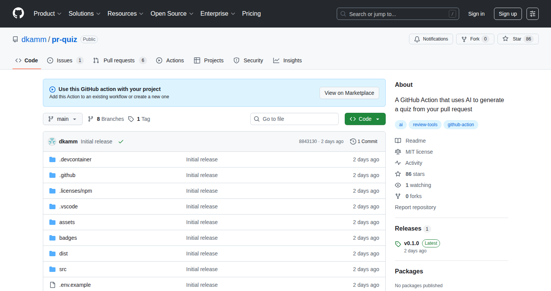The width and height of the screenshot is (551, 291).
Task: Select the github-action topic tag
Action: [x=461, y=125]
